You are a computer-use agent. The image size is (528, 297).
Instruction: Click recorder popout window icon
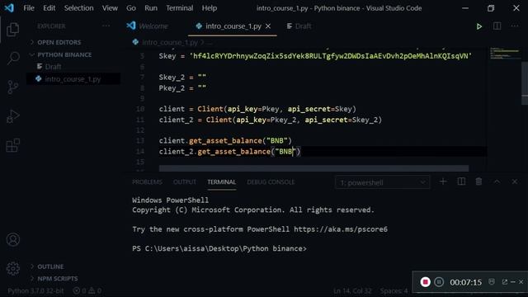tap(504, 282)
